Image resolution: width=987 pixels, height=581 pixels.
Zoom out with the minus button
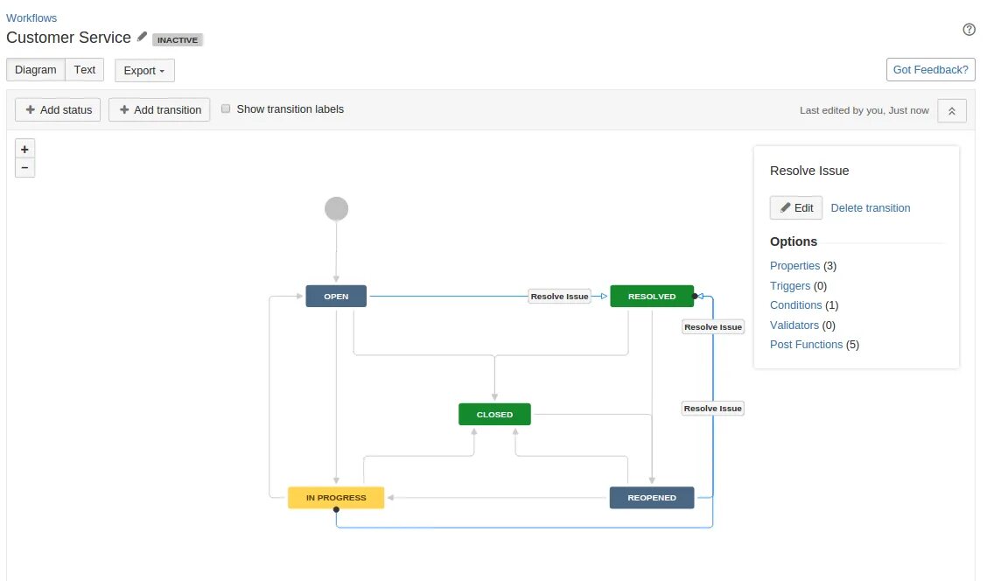pyautogui.click(x=24, y=167)
